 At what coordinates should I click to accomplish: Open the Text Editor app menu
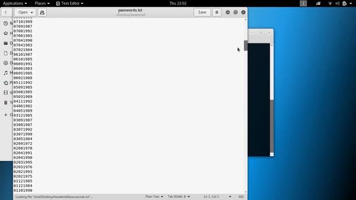coord(70,3)
